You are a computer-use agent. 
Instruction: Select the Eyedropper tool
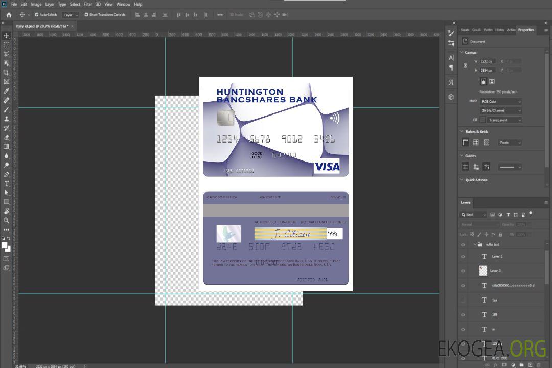click(x=6, y=91)
